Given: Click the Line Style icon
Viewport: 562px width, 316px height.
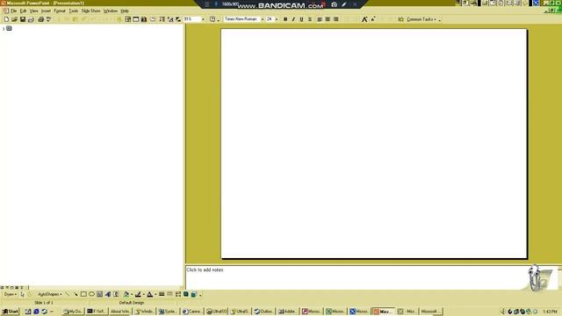Looking at the screenshot, I should pyautogui.click(x=162, y=295).
